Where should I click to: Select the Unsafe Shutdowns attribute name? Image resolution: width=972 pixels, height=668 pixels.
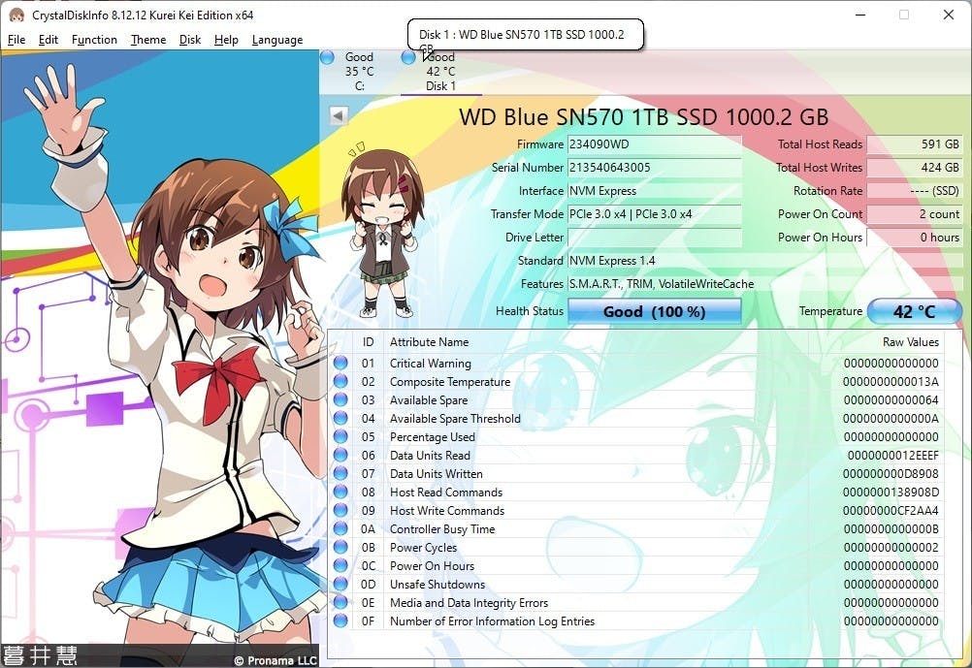click(x=437, y=585)
